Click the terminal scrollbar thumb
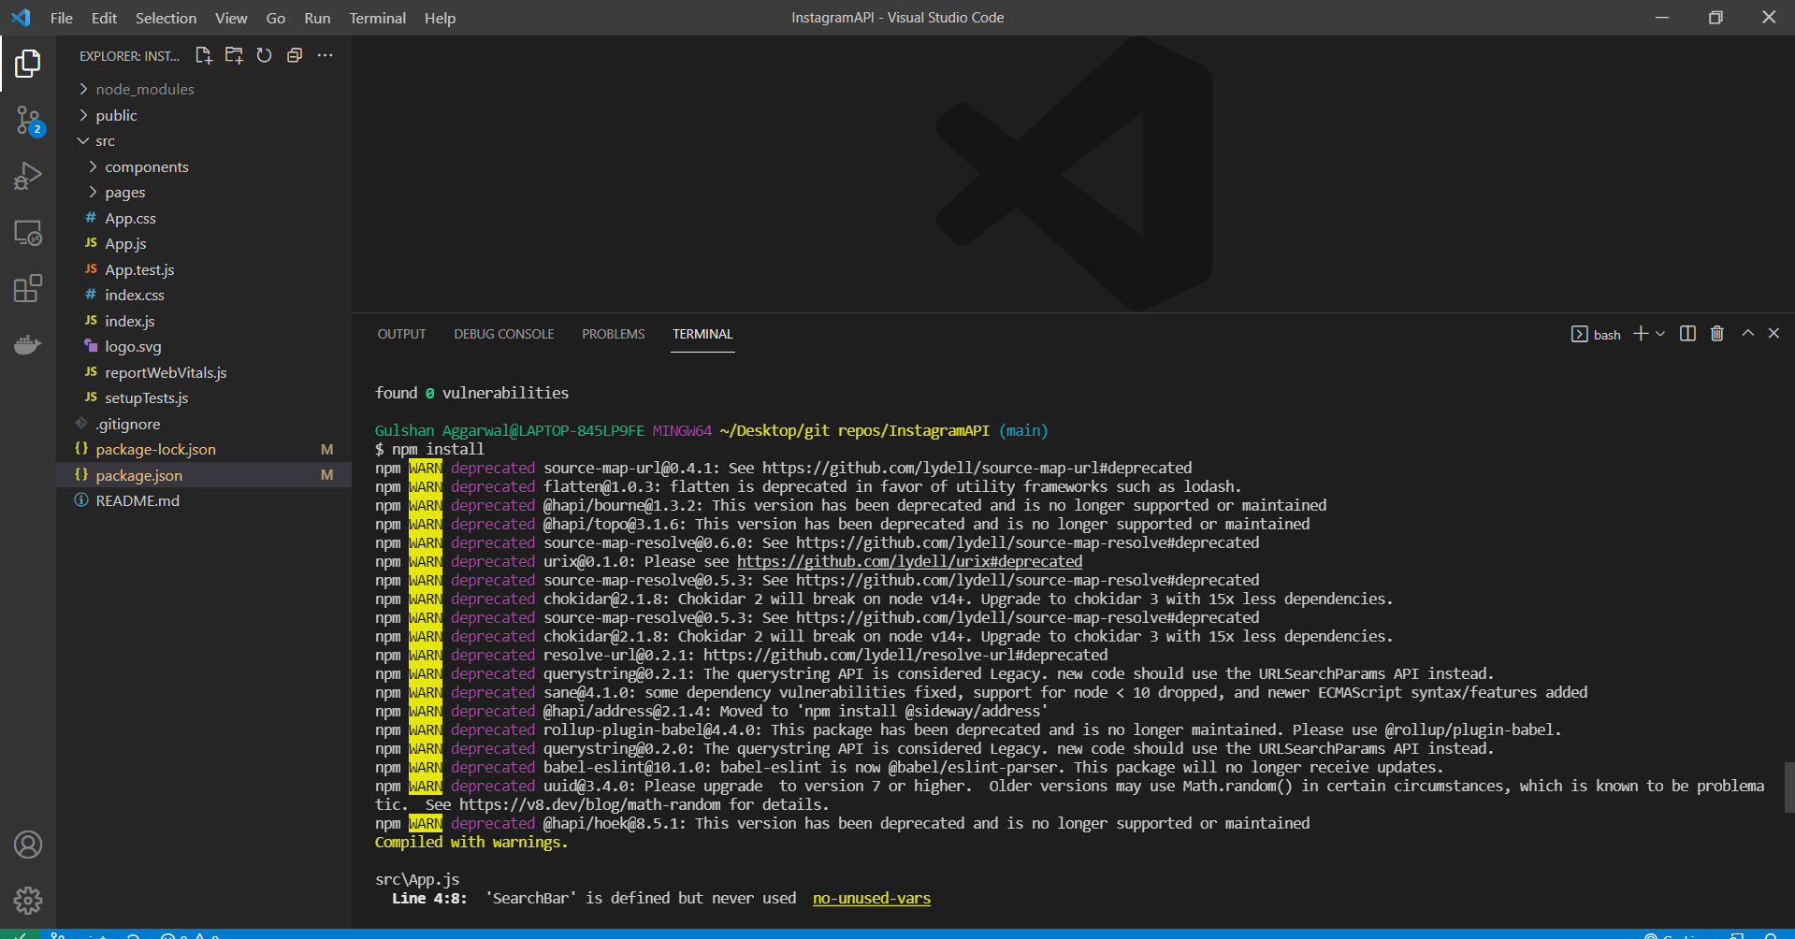Screen dimensions: 1795x939 pos(1789,787)
